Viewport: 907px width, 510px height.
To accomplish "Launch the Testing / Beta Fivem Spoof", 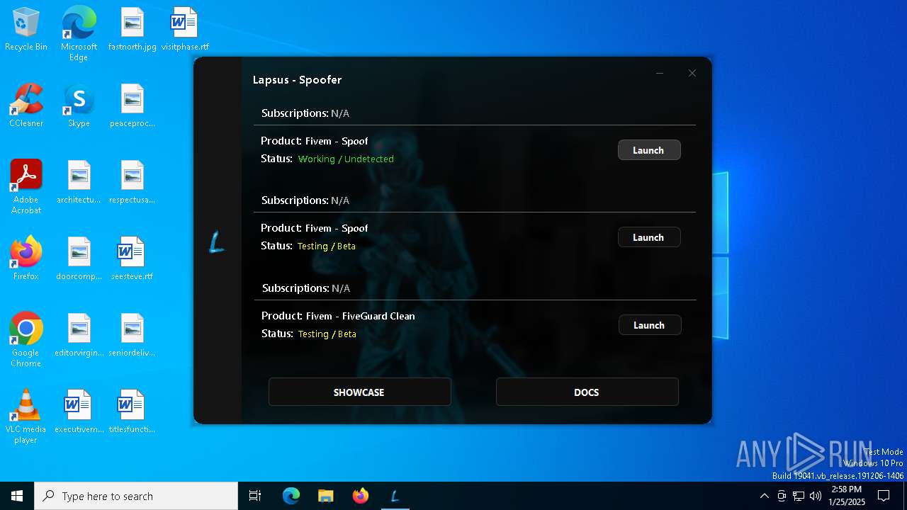I will (x=649, y=237).
